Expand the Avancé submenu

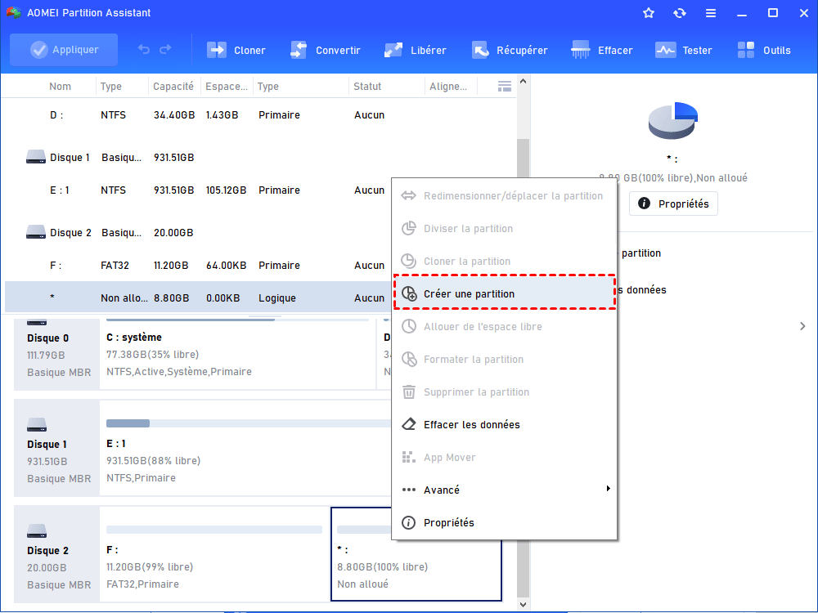point(505,490)
